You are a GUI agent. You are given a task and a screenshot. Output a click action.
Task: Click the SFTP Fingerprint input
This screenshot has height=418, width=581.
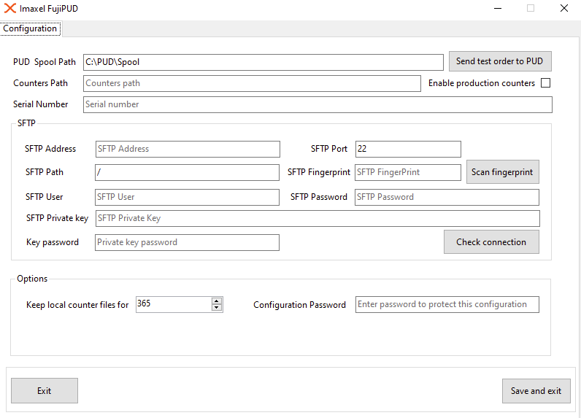click(x=407, y=172)
